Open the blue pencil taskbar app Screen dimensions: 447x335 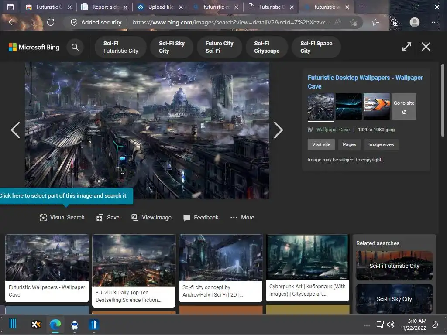click(94, 325)
